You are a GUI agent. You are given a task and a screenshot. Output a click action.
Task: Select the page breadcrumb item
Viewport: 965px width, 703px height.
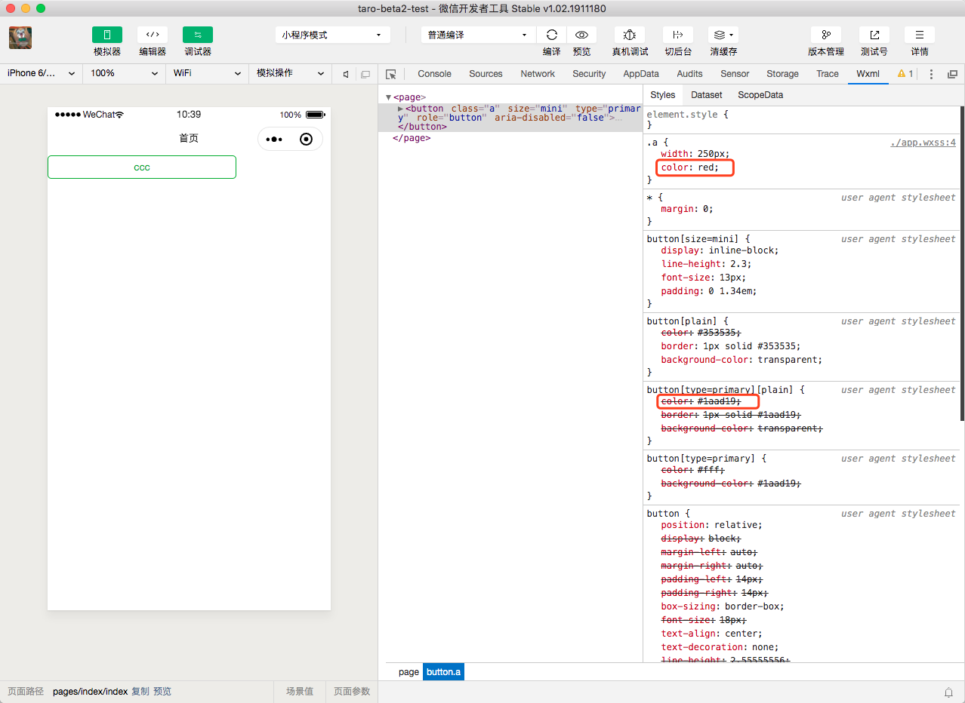[x=409, y=672]
